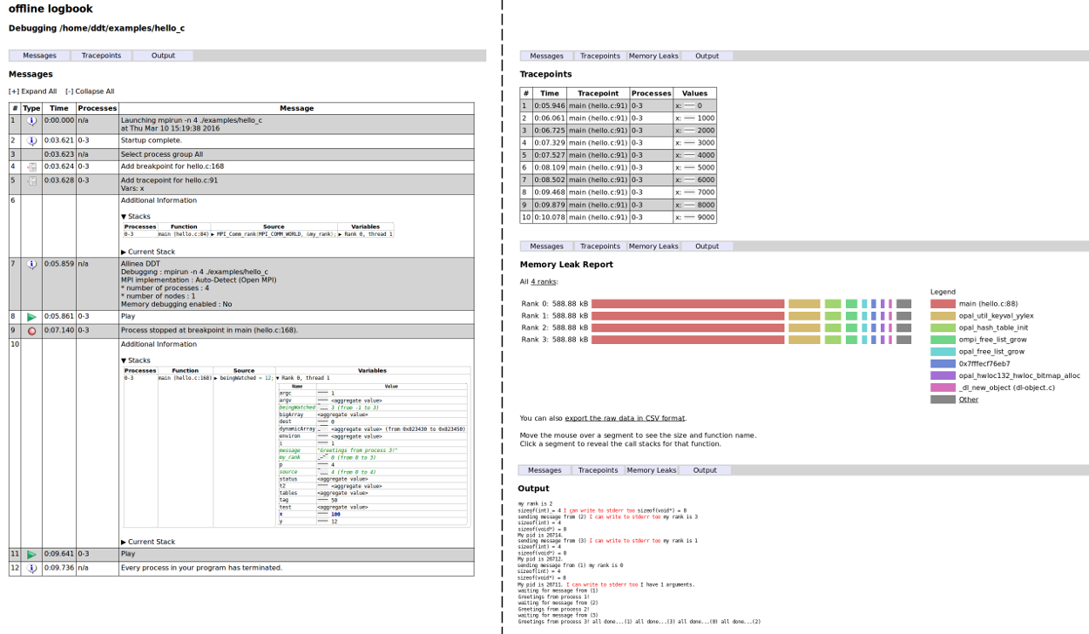Click the breakpoint icon for hello.c:168 row
The width and height of the screenshot is (1089, 634).
coord(31,167)
